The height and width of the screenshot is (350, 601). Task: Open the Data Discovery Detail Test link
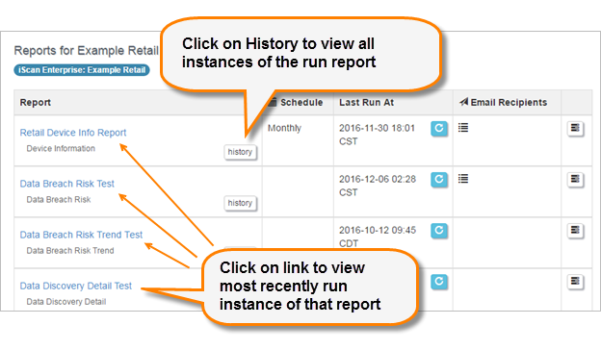point(75,287)
